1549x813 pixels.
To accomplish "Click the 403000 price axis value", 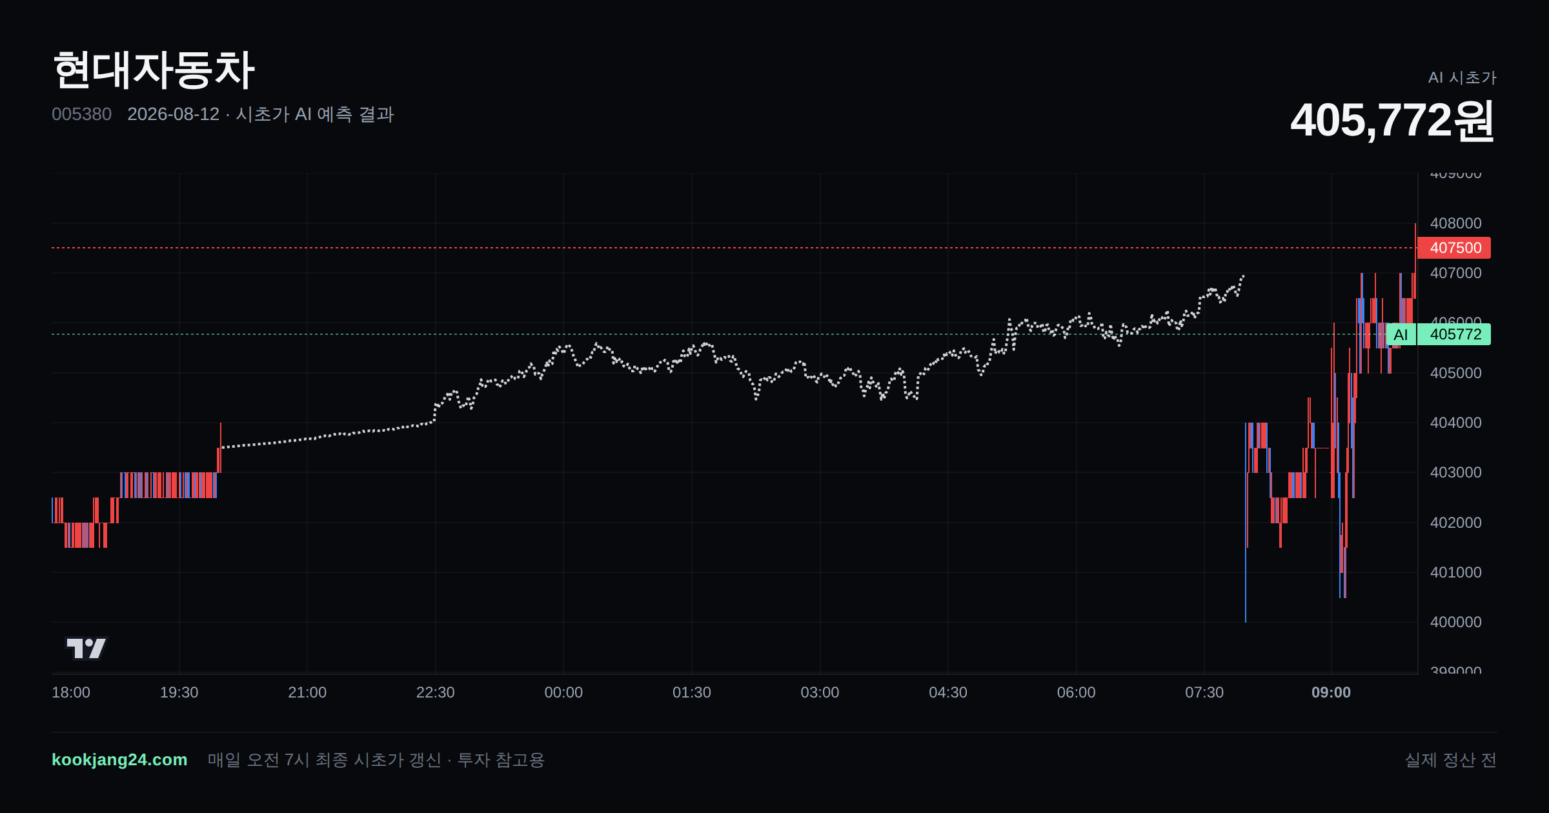I will pyautogui.click(x=1455, y=472).
